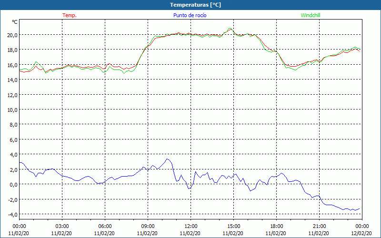
Task: Click the 15:00 time axis label
Action: click(233, 227)
